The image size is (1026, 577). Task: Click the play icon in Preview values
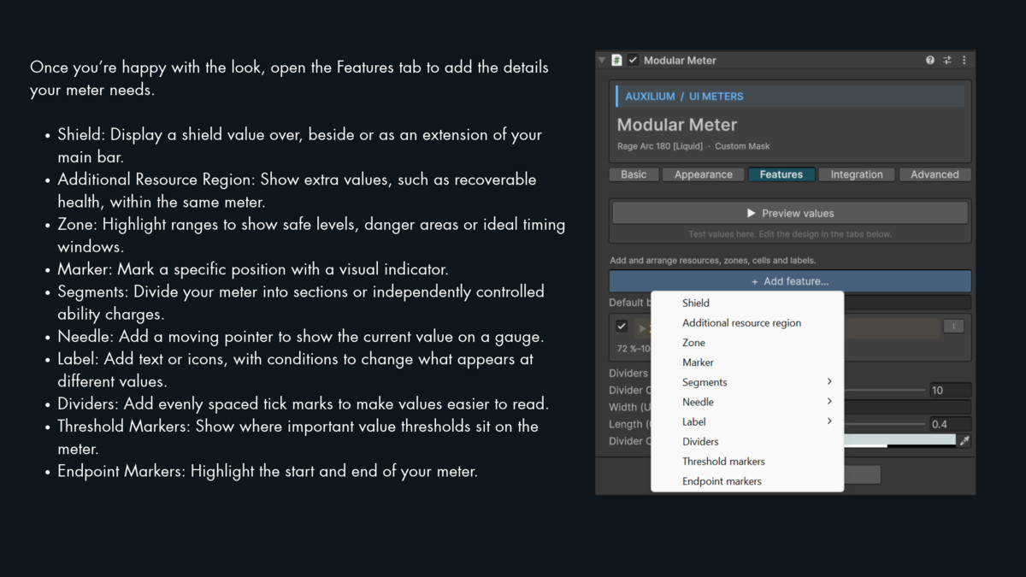[x=752, y=213]
